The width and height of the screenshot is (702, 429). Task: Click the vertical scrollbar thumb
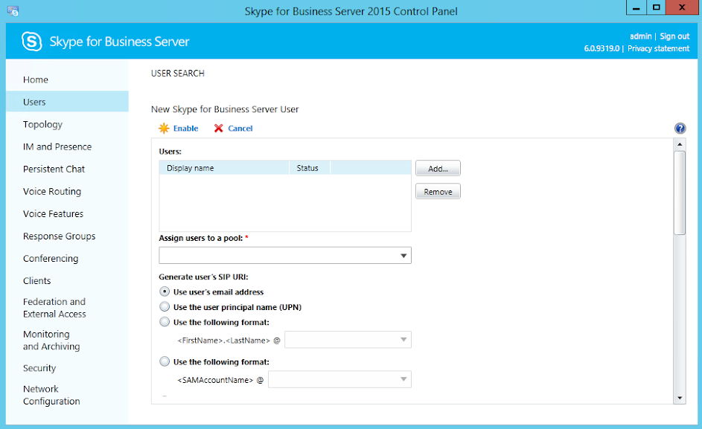680,193
